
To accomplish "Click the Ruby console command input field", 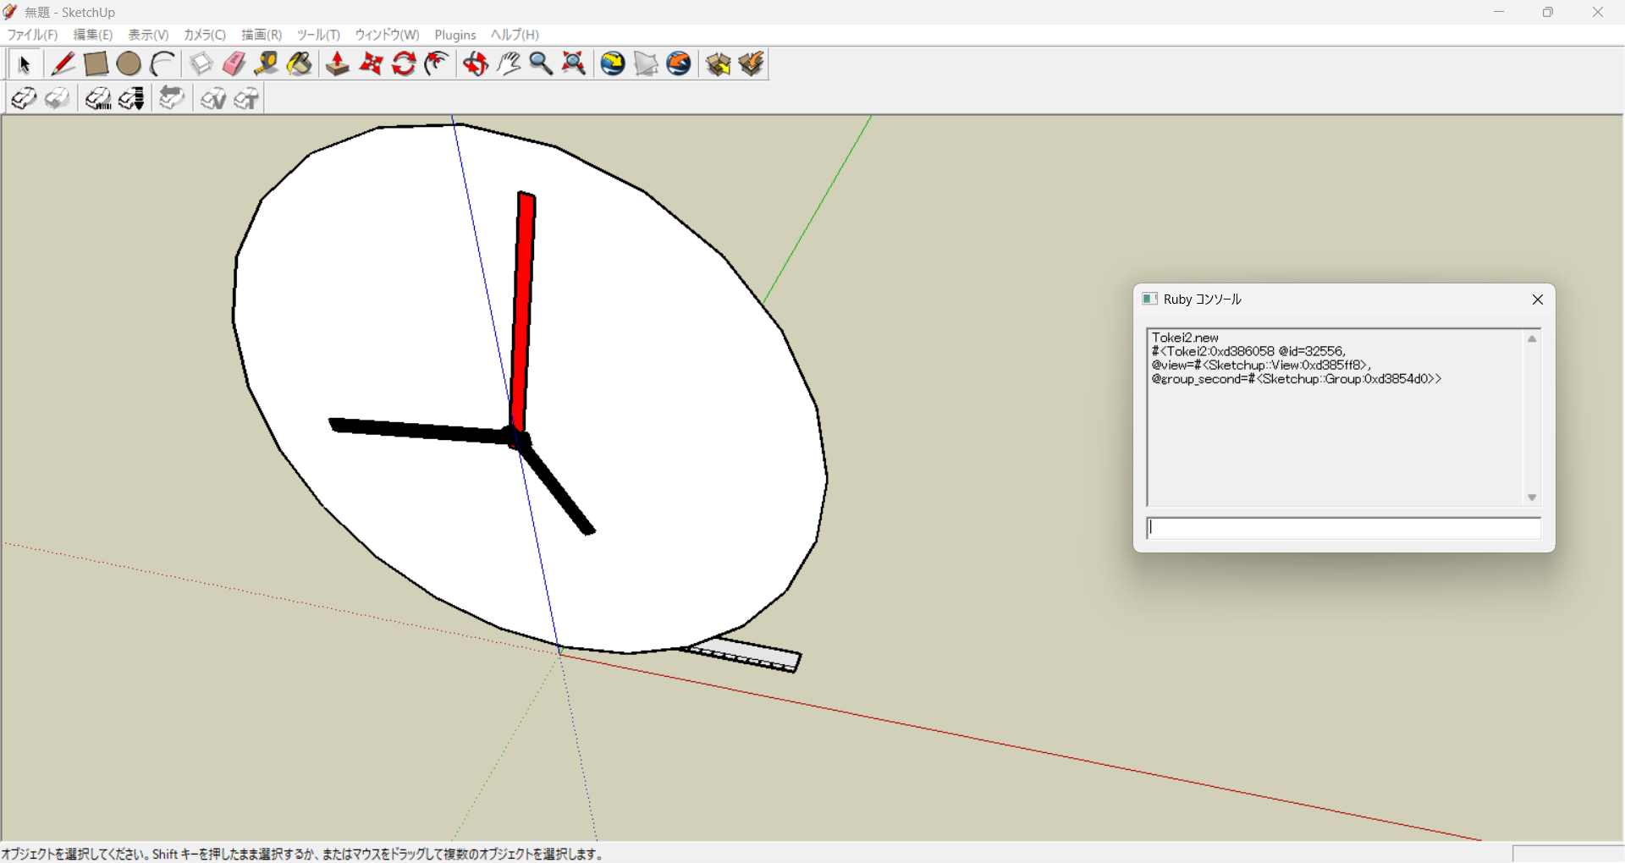I will click(x=1343, y=528).
